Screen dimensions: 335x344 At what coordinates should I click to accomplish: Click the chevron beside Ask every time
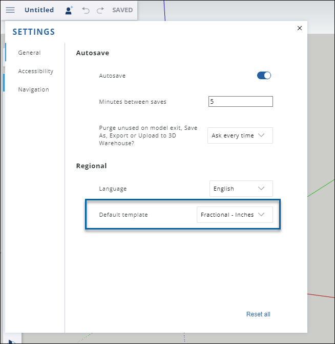click(261, 135)
